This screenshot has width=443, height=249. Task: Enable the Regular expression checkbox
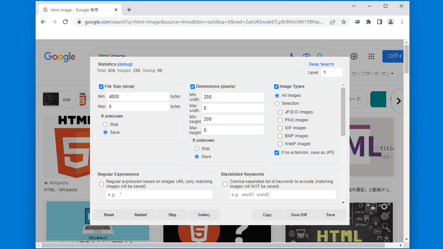[101, 184]
